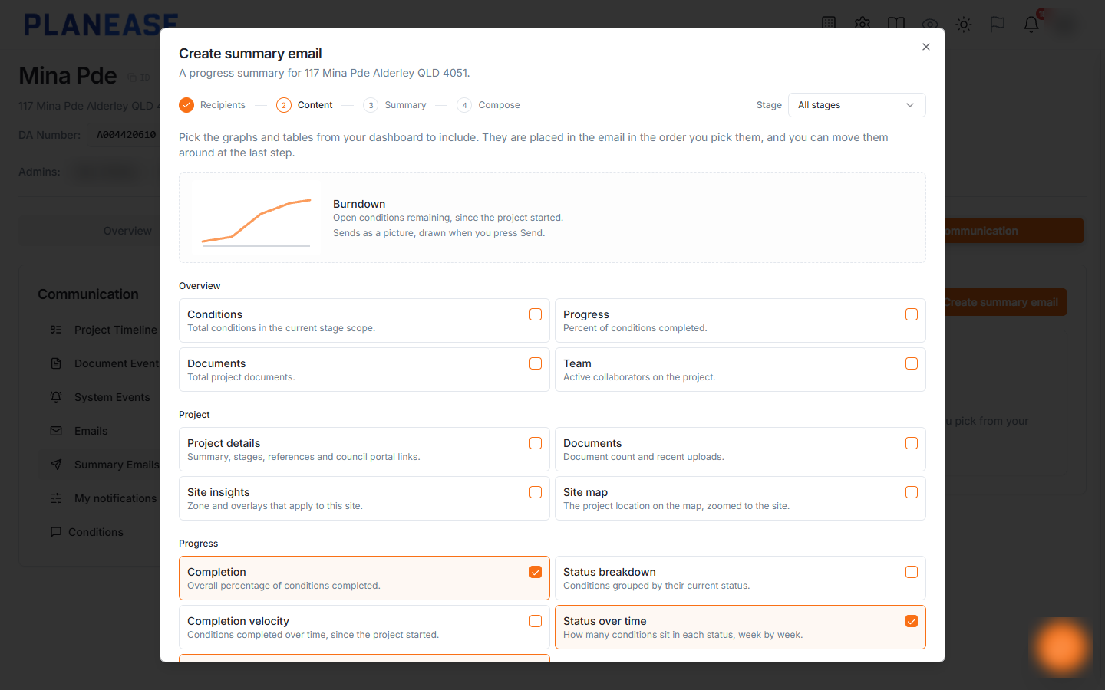
Task: Go back to the Recipients step
Action: point(213,105)
